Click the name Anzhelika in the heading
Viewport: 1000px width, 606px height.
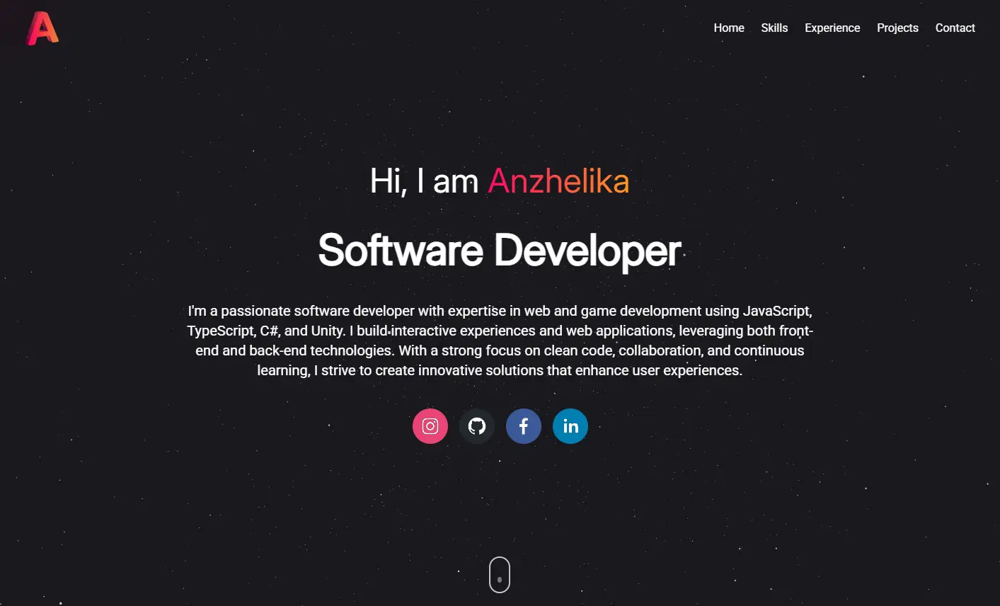point(558,181)
